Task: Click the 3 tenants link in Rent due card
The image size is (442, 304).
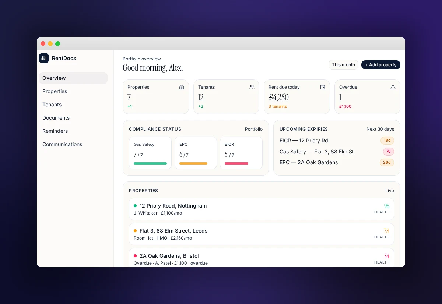Action: click(278, 106)
